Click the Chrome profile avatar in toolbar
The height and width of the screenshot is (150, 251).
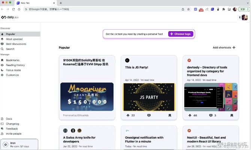click(x=235, y=9)
